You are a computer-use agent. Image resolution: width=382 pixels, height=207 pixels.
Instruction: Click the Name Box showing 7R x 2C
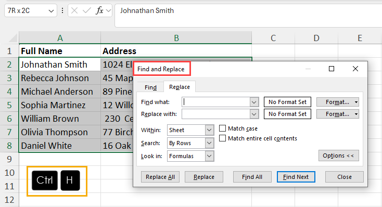(x=31, y=10)
